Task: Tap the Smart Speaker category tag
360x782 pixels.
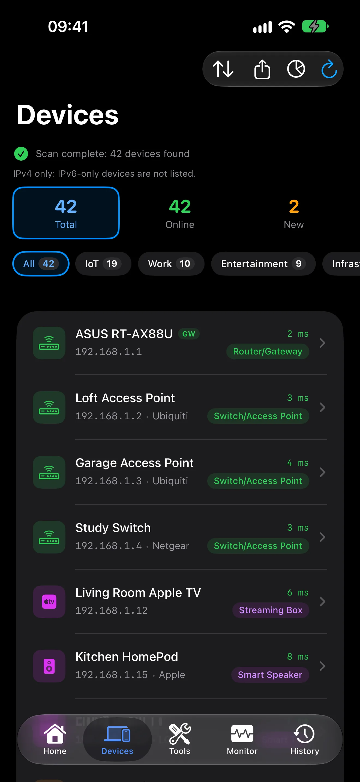Action: click(x=270, y=675)
